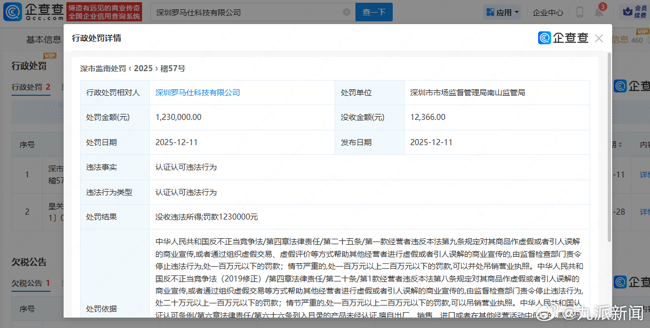Screen dimensions: 650x328
Task: Open 深圳罗马仕科技有限公司 company link
Action: (x=197, y=93)
